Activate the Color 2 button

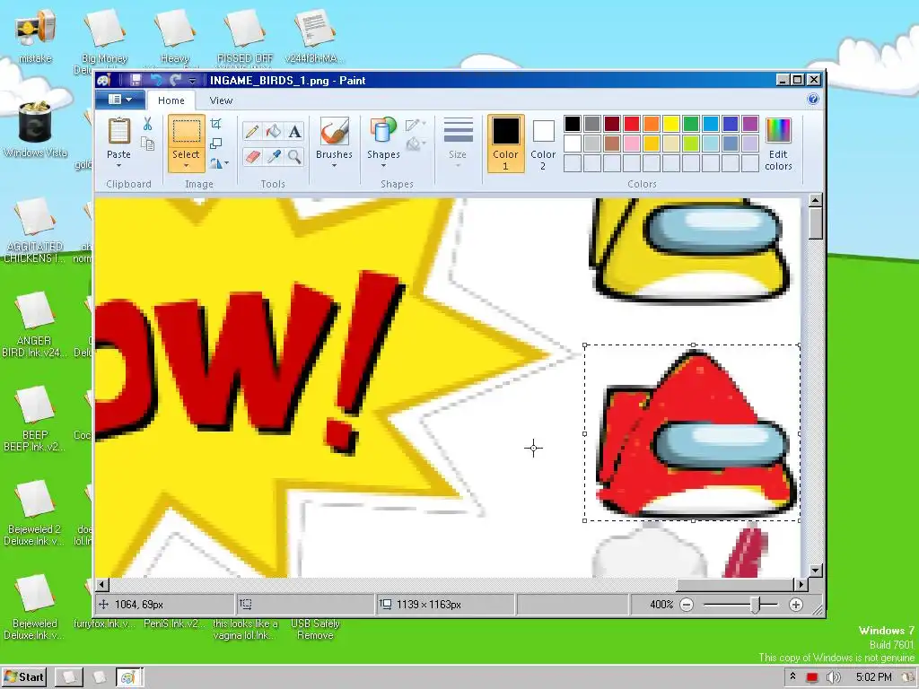(x=543, y=144)
